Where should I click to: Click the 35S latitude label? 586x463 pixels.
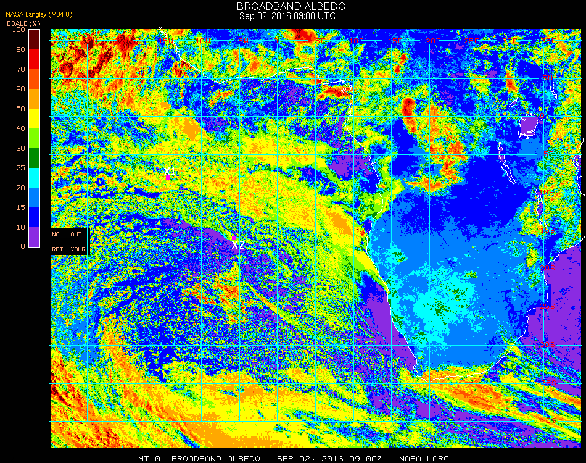(549, 383)
